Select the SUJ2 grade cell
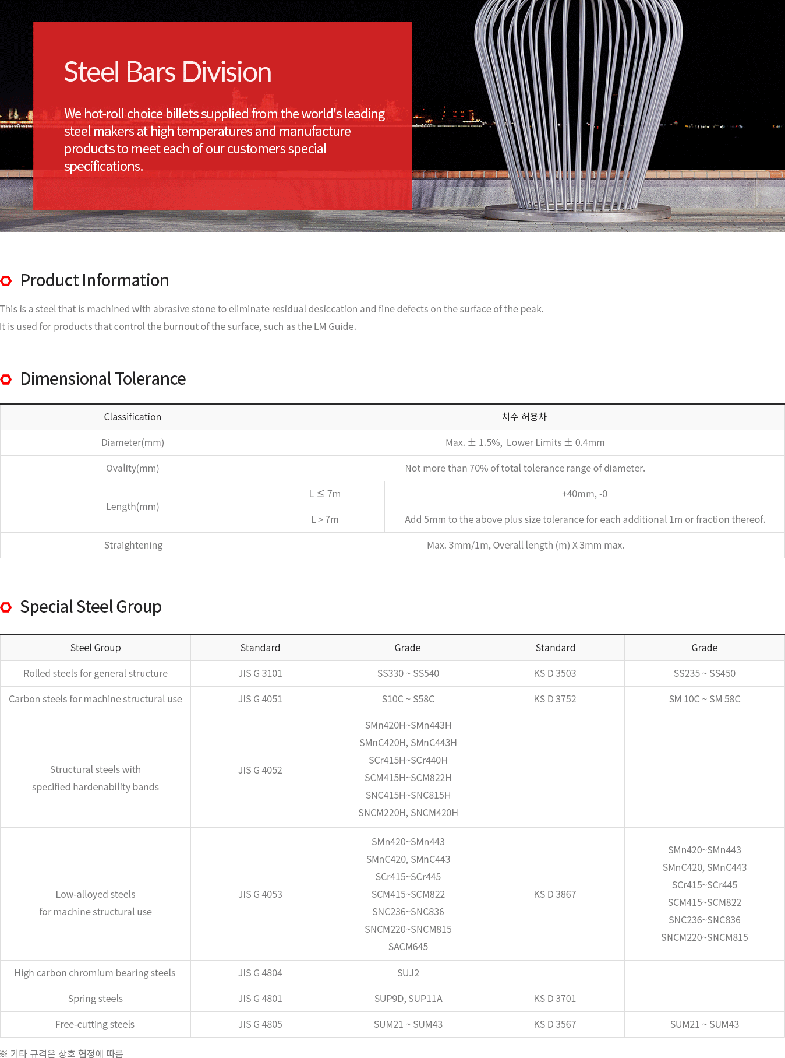Image resolution: width=785 pixels, height=1058 pixels. tap(408, 973)
